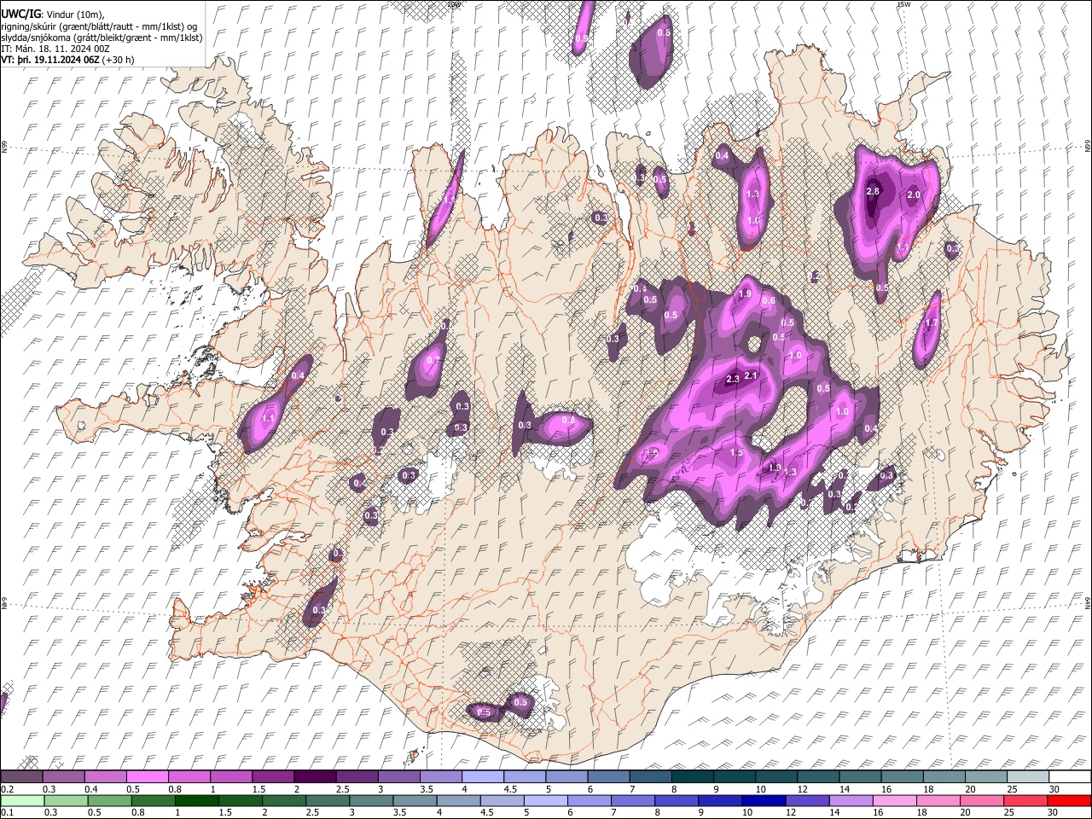This screenshot has width=1092, height=819.
Task: Click the '64N' latitude label on the right edge
Action: 1088,601
